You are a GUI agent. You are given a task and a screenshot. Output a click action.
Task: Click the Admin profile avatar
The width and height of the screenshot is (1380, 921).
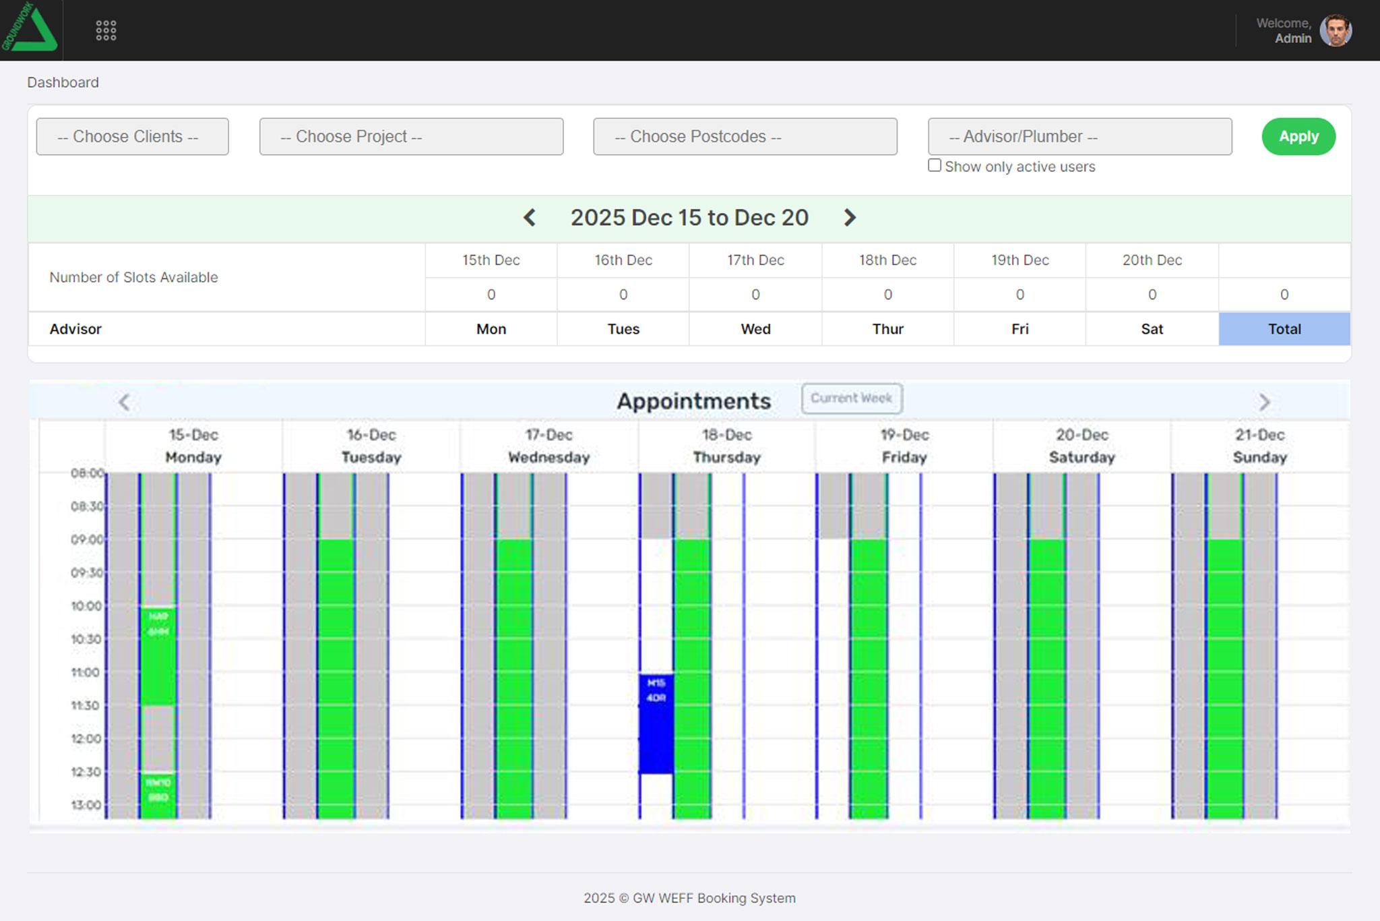click(x=1335, y=30)
